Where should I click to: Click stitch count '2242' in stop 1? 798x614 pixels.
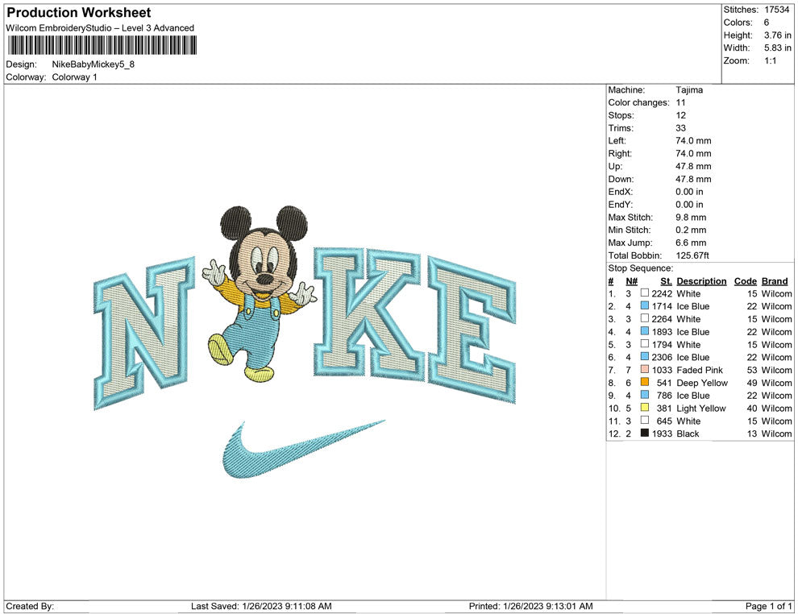click(x=662, y=293)
